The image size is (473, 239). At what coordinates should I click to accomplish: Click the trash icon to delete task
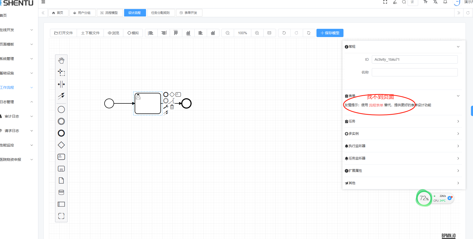[x=172, y=107]
